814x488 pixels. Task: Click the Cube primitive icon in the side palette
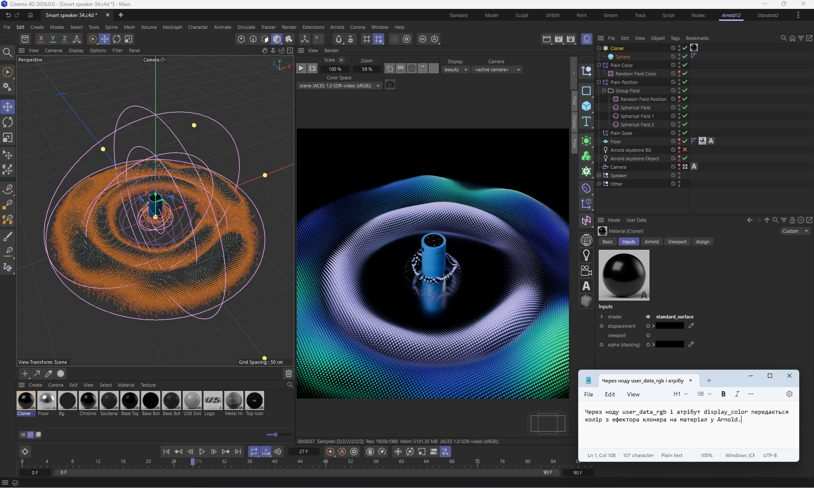pyautogui.click(x=586, y=106)
